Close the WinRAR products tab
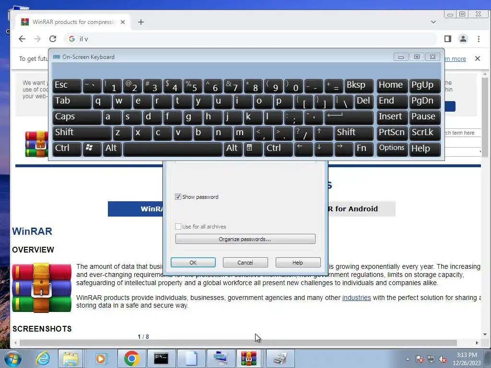The image size is (491, 368). click(123, 22)
